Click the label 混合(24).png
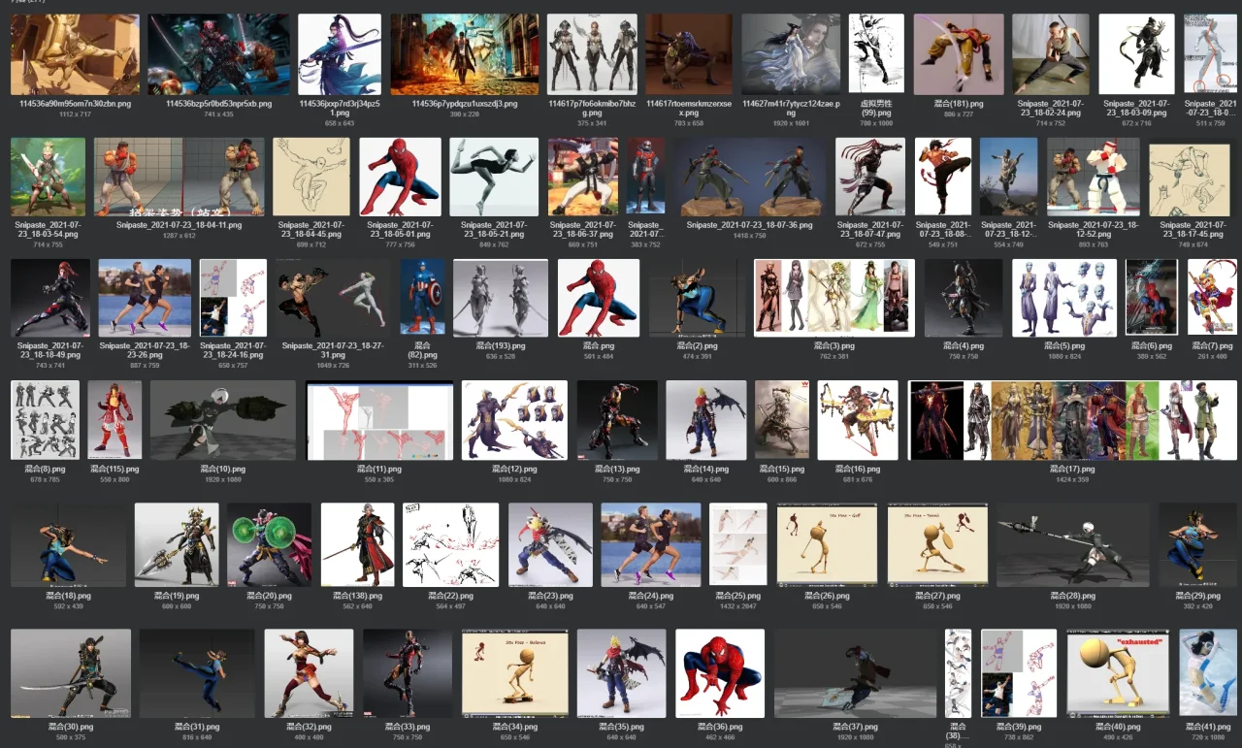The image size is (1242, 748). click(x=651, y=596)
